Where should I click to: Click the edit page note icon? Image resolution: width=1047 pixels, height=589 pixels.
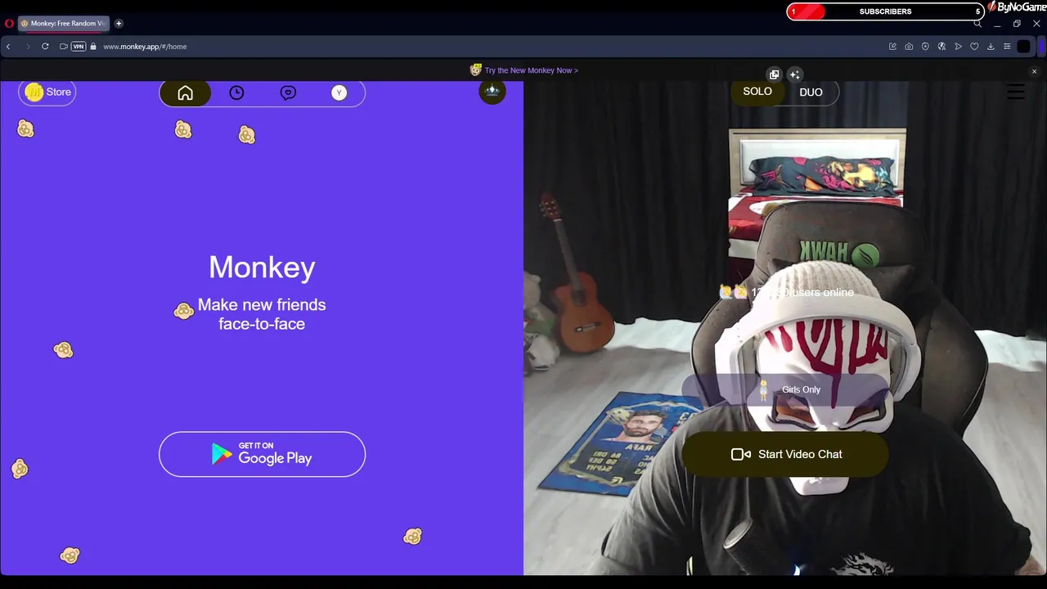(892, 47)
